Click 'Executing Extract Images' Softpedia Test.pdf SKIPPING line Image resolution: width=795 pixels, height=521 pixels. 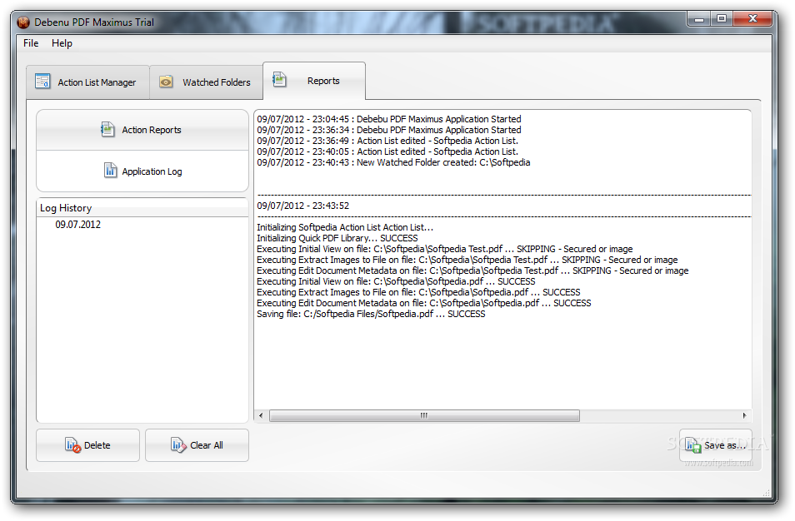[467, 260]
